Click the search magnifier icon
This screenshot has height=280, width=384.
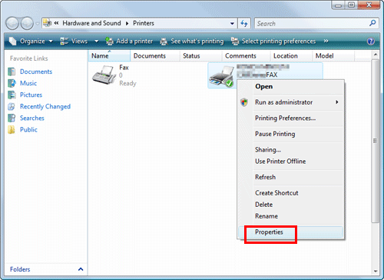[x=372, y=23]
